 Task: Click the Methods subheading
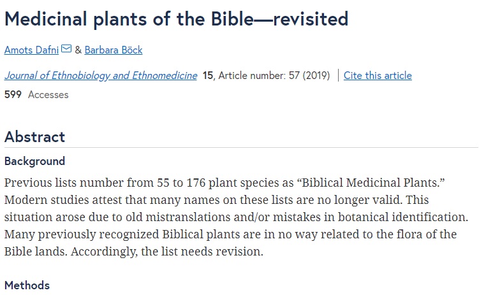[x=27, y=285]
